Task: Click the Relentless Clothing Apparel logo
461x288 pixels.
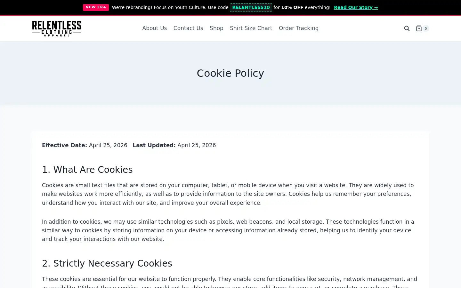Action: [x=57, y=28]
